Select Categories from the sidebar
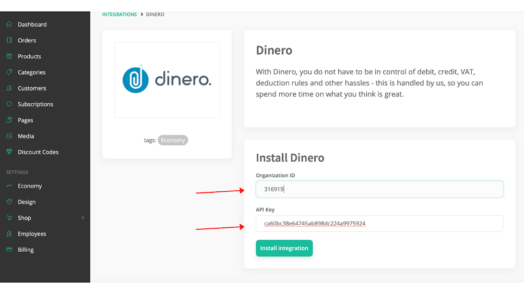Image resolution: width=524 pixels, height=294 pixels. [x=31, y=72]
